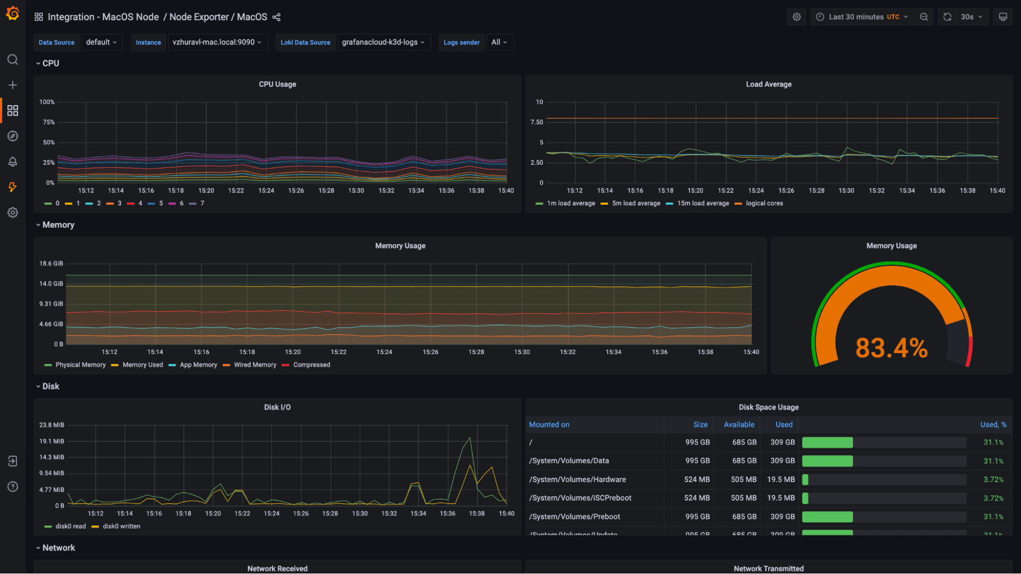Screen dimensions: 1021x574
Task: Open Alerting via the bell sidebar icon
Action: click(12, 162)
